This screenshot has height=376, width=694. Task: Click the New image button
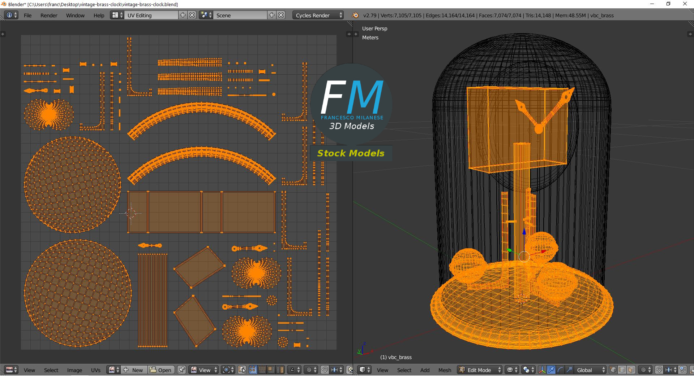134,370
